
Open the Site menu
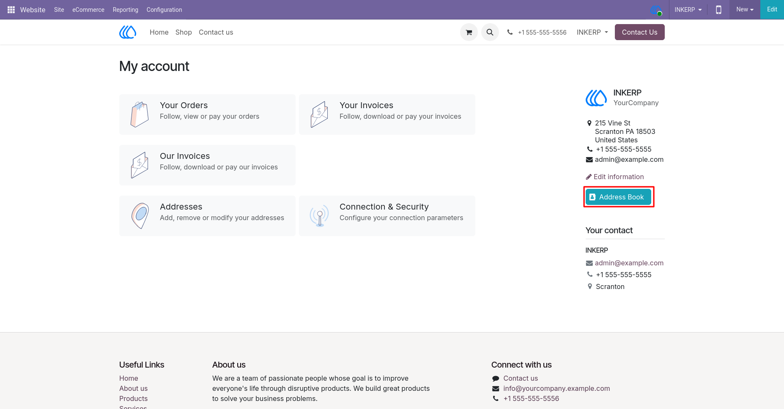pos(59,10)
